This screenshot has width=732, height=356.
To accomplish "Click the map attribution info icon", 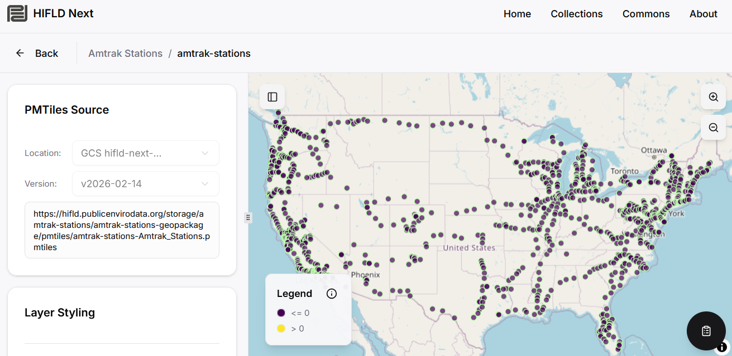I will pyautogui.click(x=722, y=347).
